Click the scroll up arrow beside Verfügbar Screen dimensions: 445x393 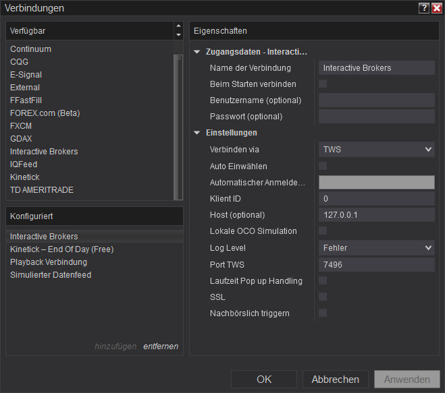point(178,26)
